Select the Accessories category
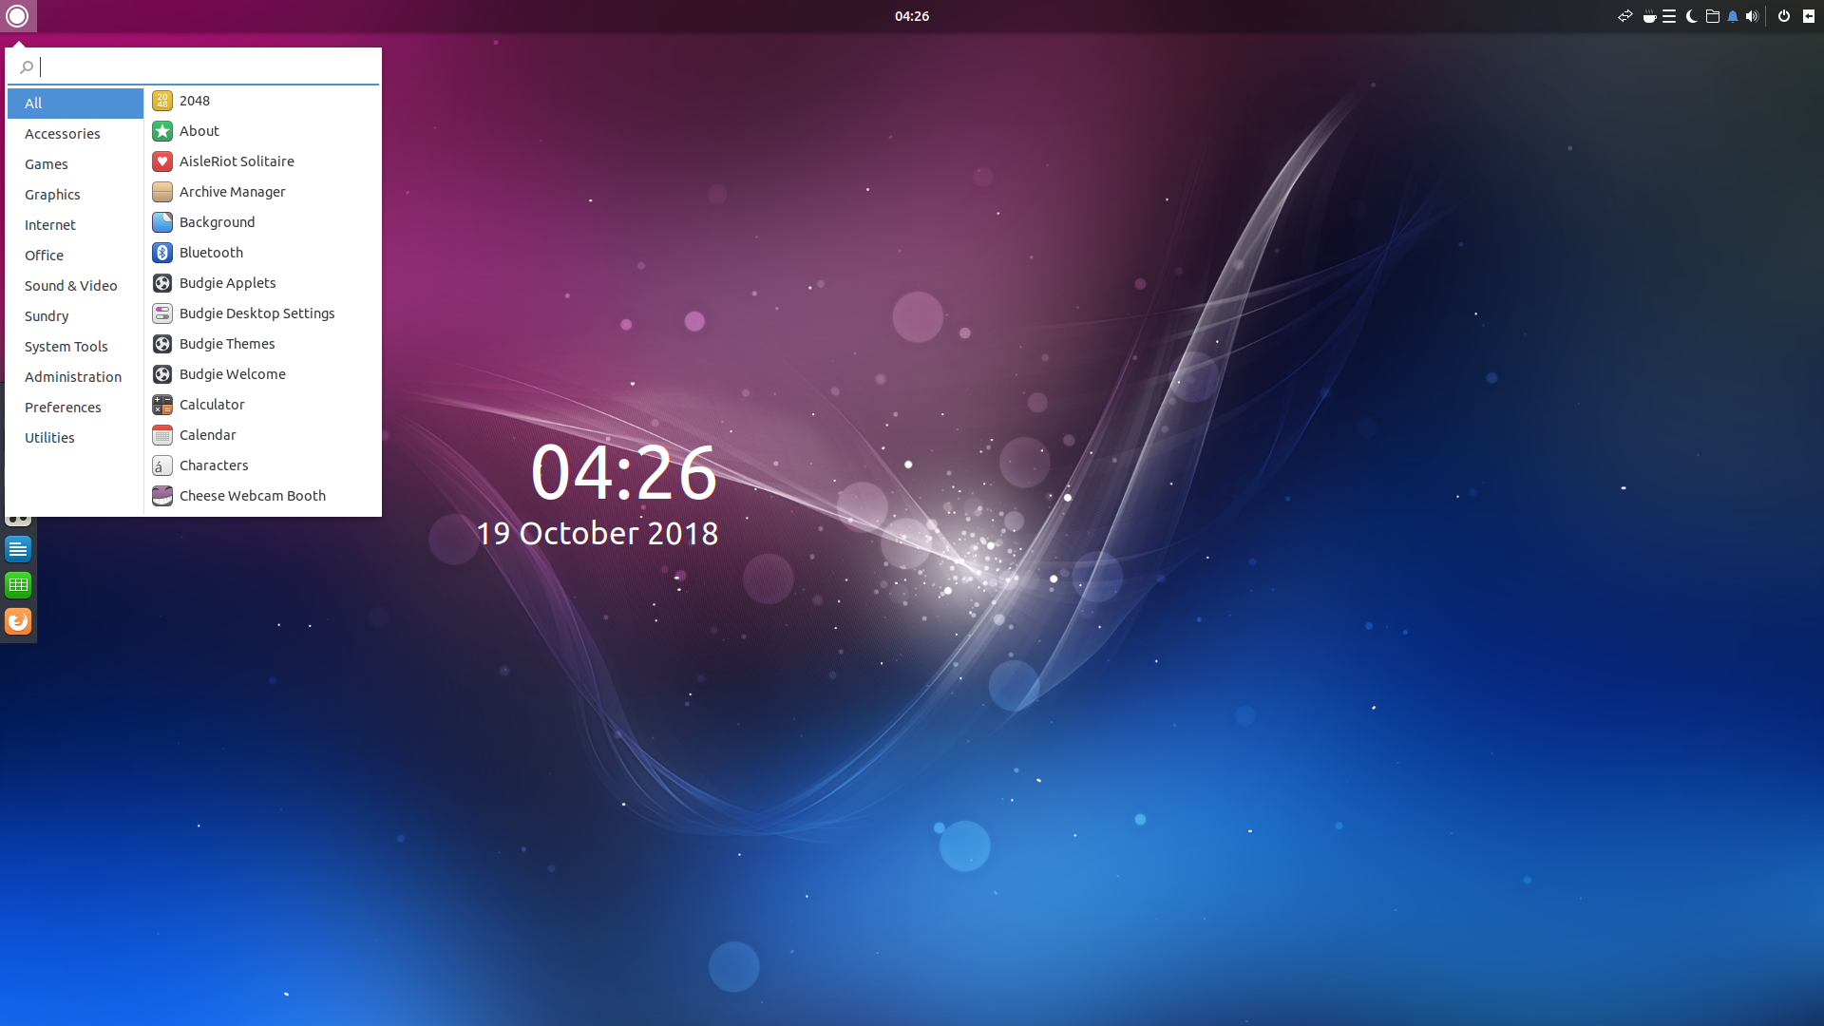This screenshot has width=1824, height=1026. coord(75,133)
